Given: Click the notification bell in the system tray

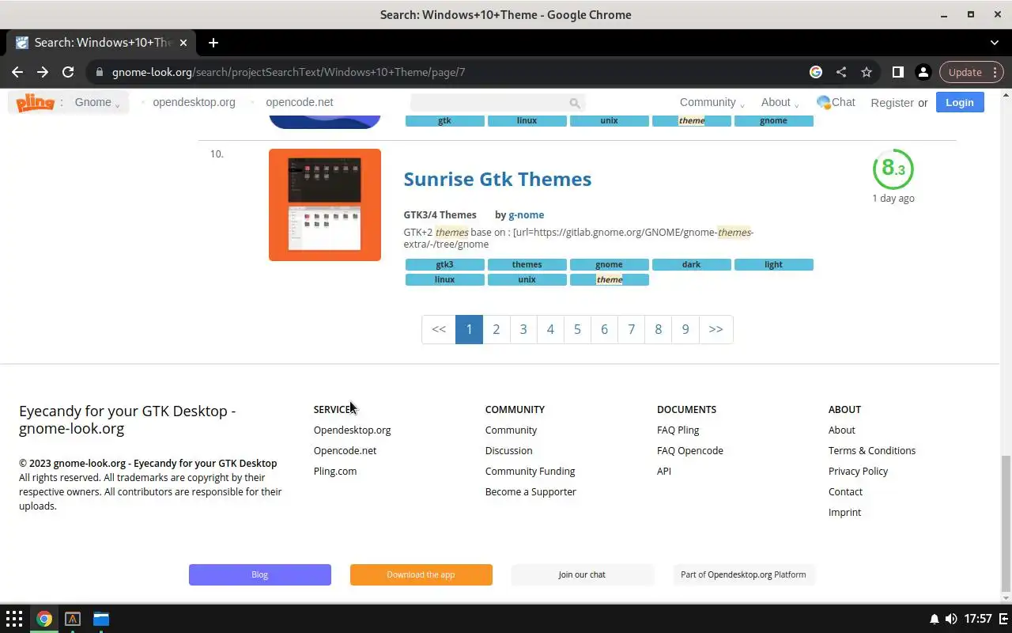Looking at the screenshot, I should click(935, 619).
